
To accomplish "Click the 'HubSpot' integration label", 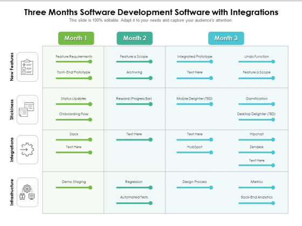I will pos(195,147).
